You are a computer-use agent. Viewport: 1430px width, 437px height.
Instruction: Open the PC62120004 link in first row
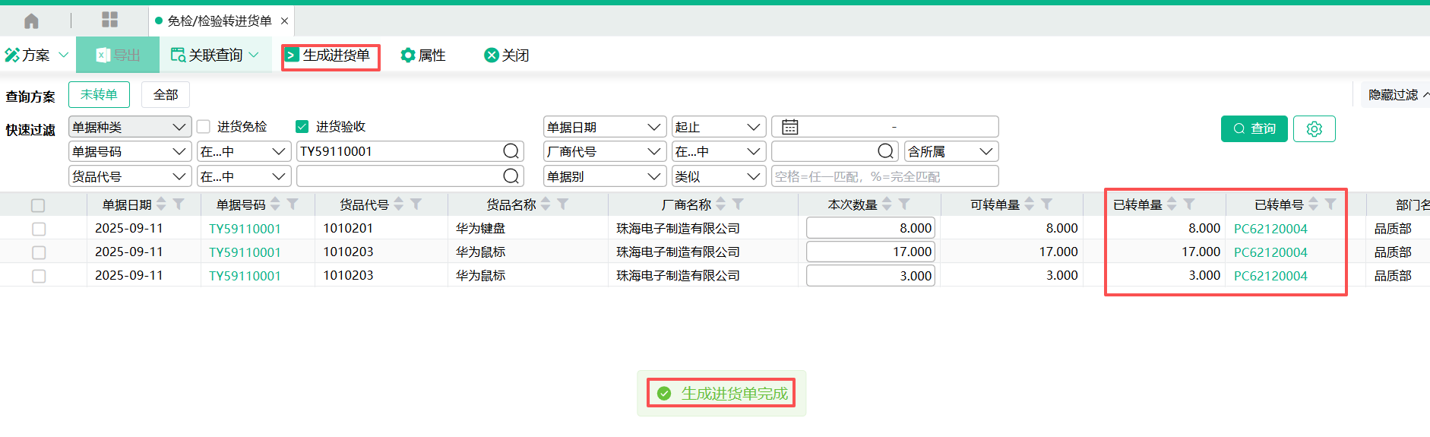(1270, 229)
